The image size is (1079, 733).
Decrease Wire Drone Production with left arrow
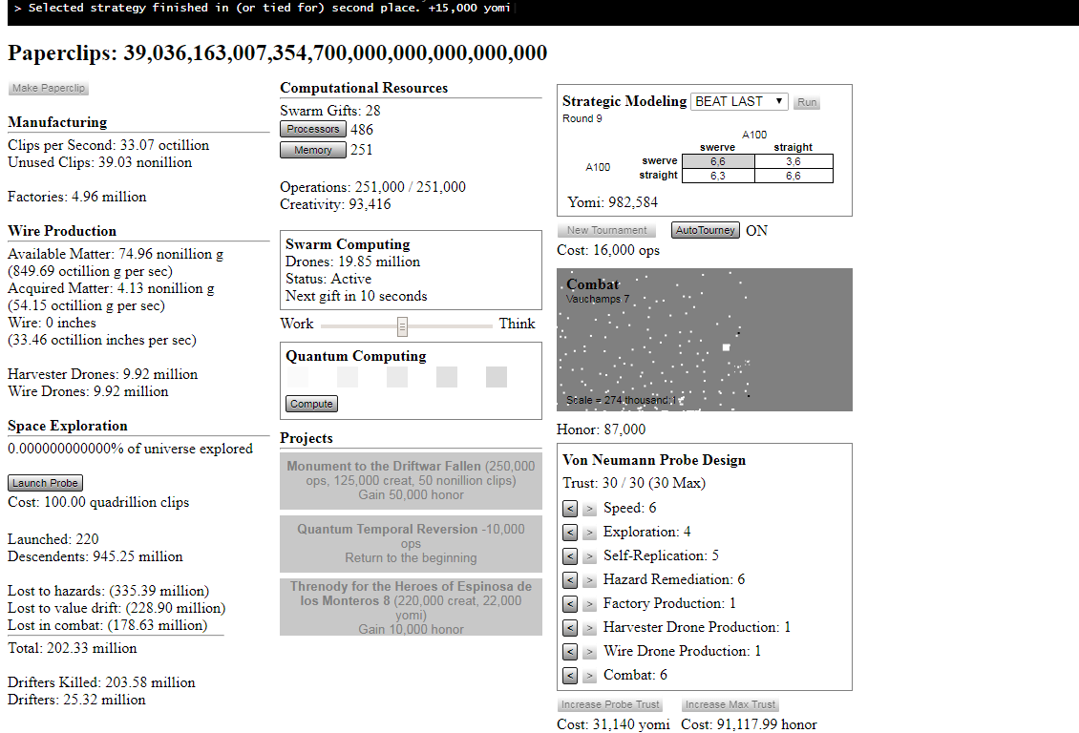pyautogui.click(x=570, y=652)
